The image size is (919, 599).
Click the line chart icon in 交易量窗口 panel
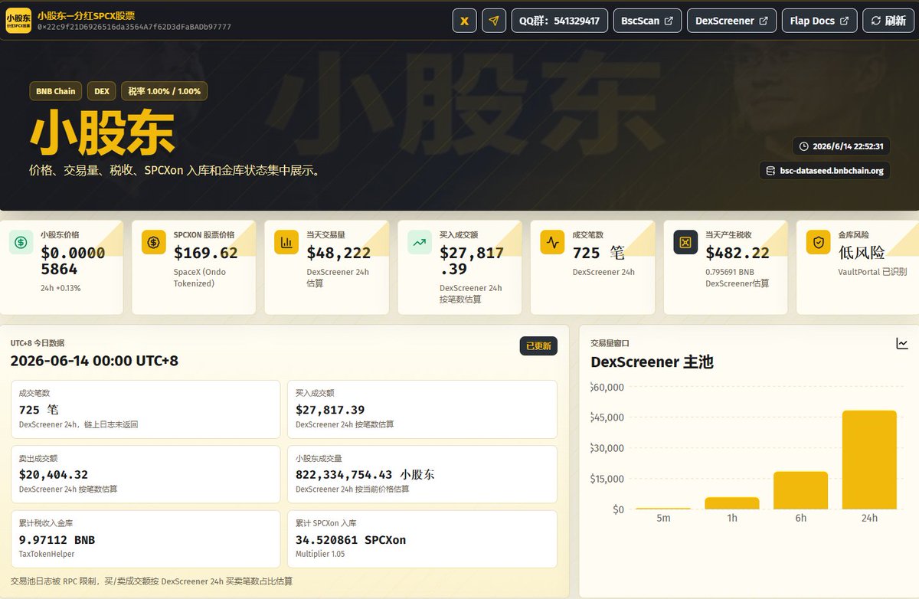[x=902, y=344]
